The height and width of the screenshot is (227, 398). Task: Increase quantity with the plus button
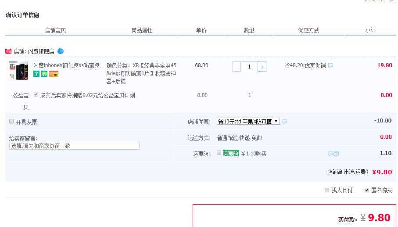[x=262, y=67]
